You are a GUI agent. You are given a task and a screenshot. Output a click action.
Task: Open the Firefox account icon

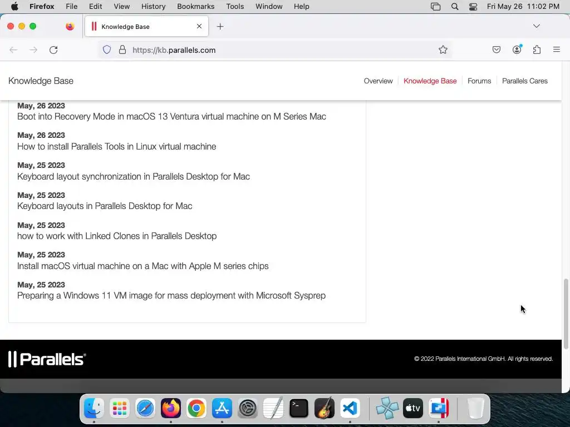click(x=517, y=49)
